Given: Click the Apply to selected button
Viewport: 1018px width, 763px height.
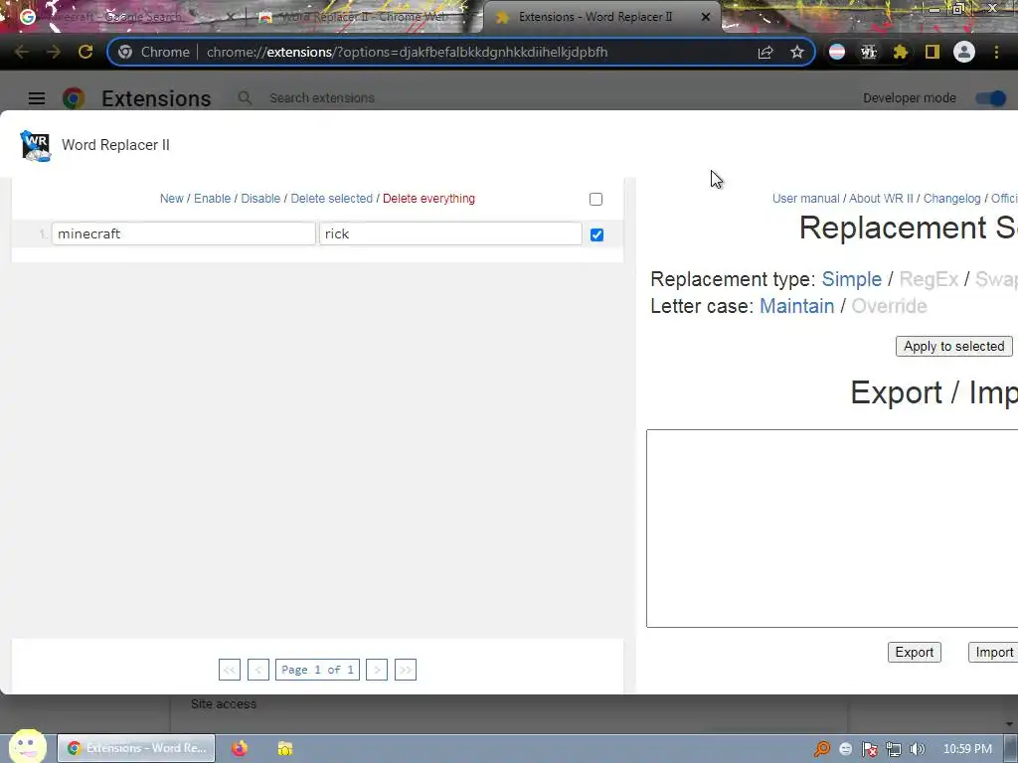Looking at the screenshot, I should (x=953, y=347).
